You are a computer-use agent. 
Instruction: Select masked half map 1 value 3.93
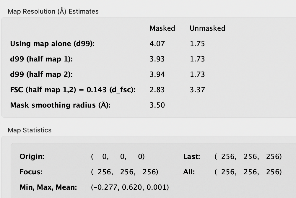(x=157, y=59)
